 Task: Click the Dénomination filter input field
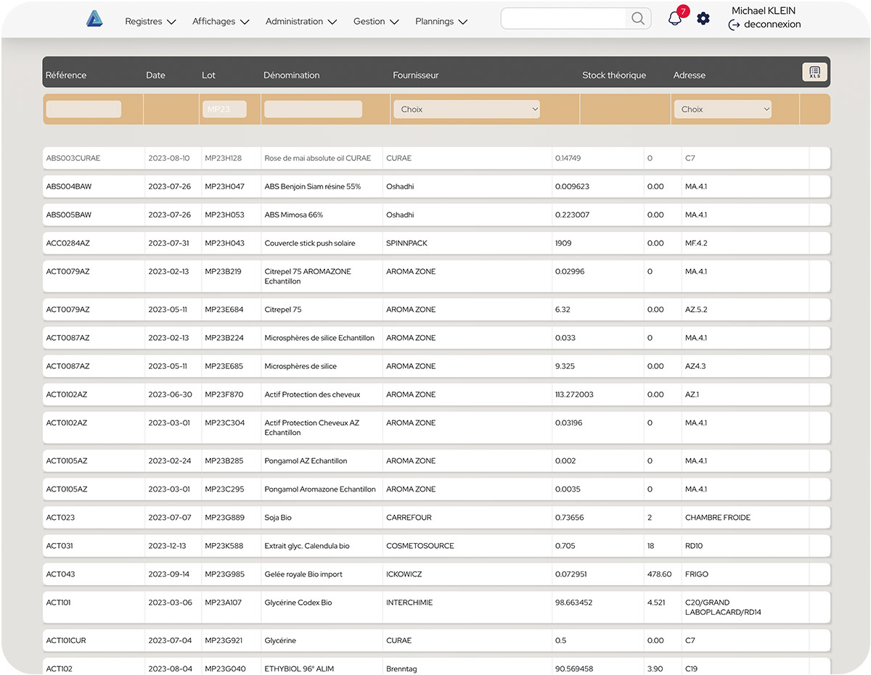pos(313,109)
